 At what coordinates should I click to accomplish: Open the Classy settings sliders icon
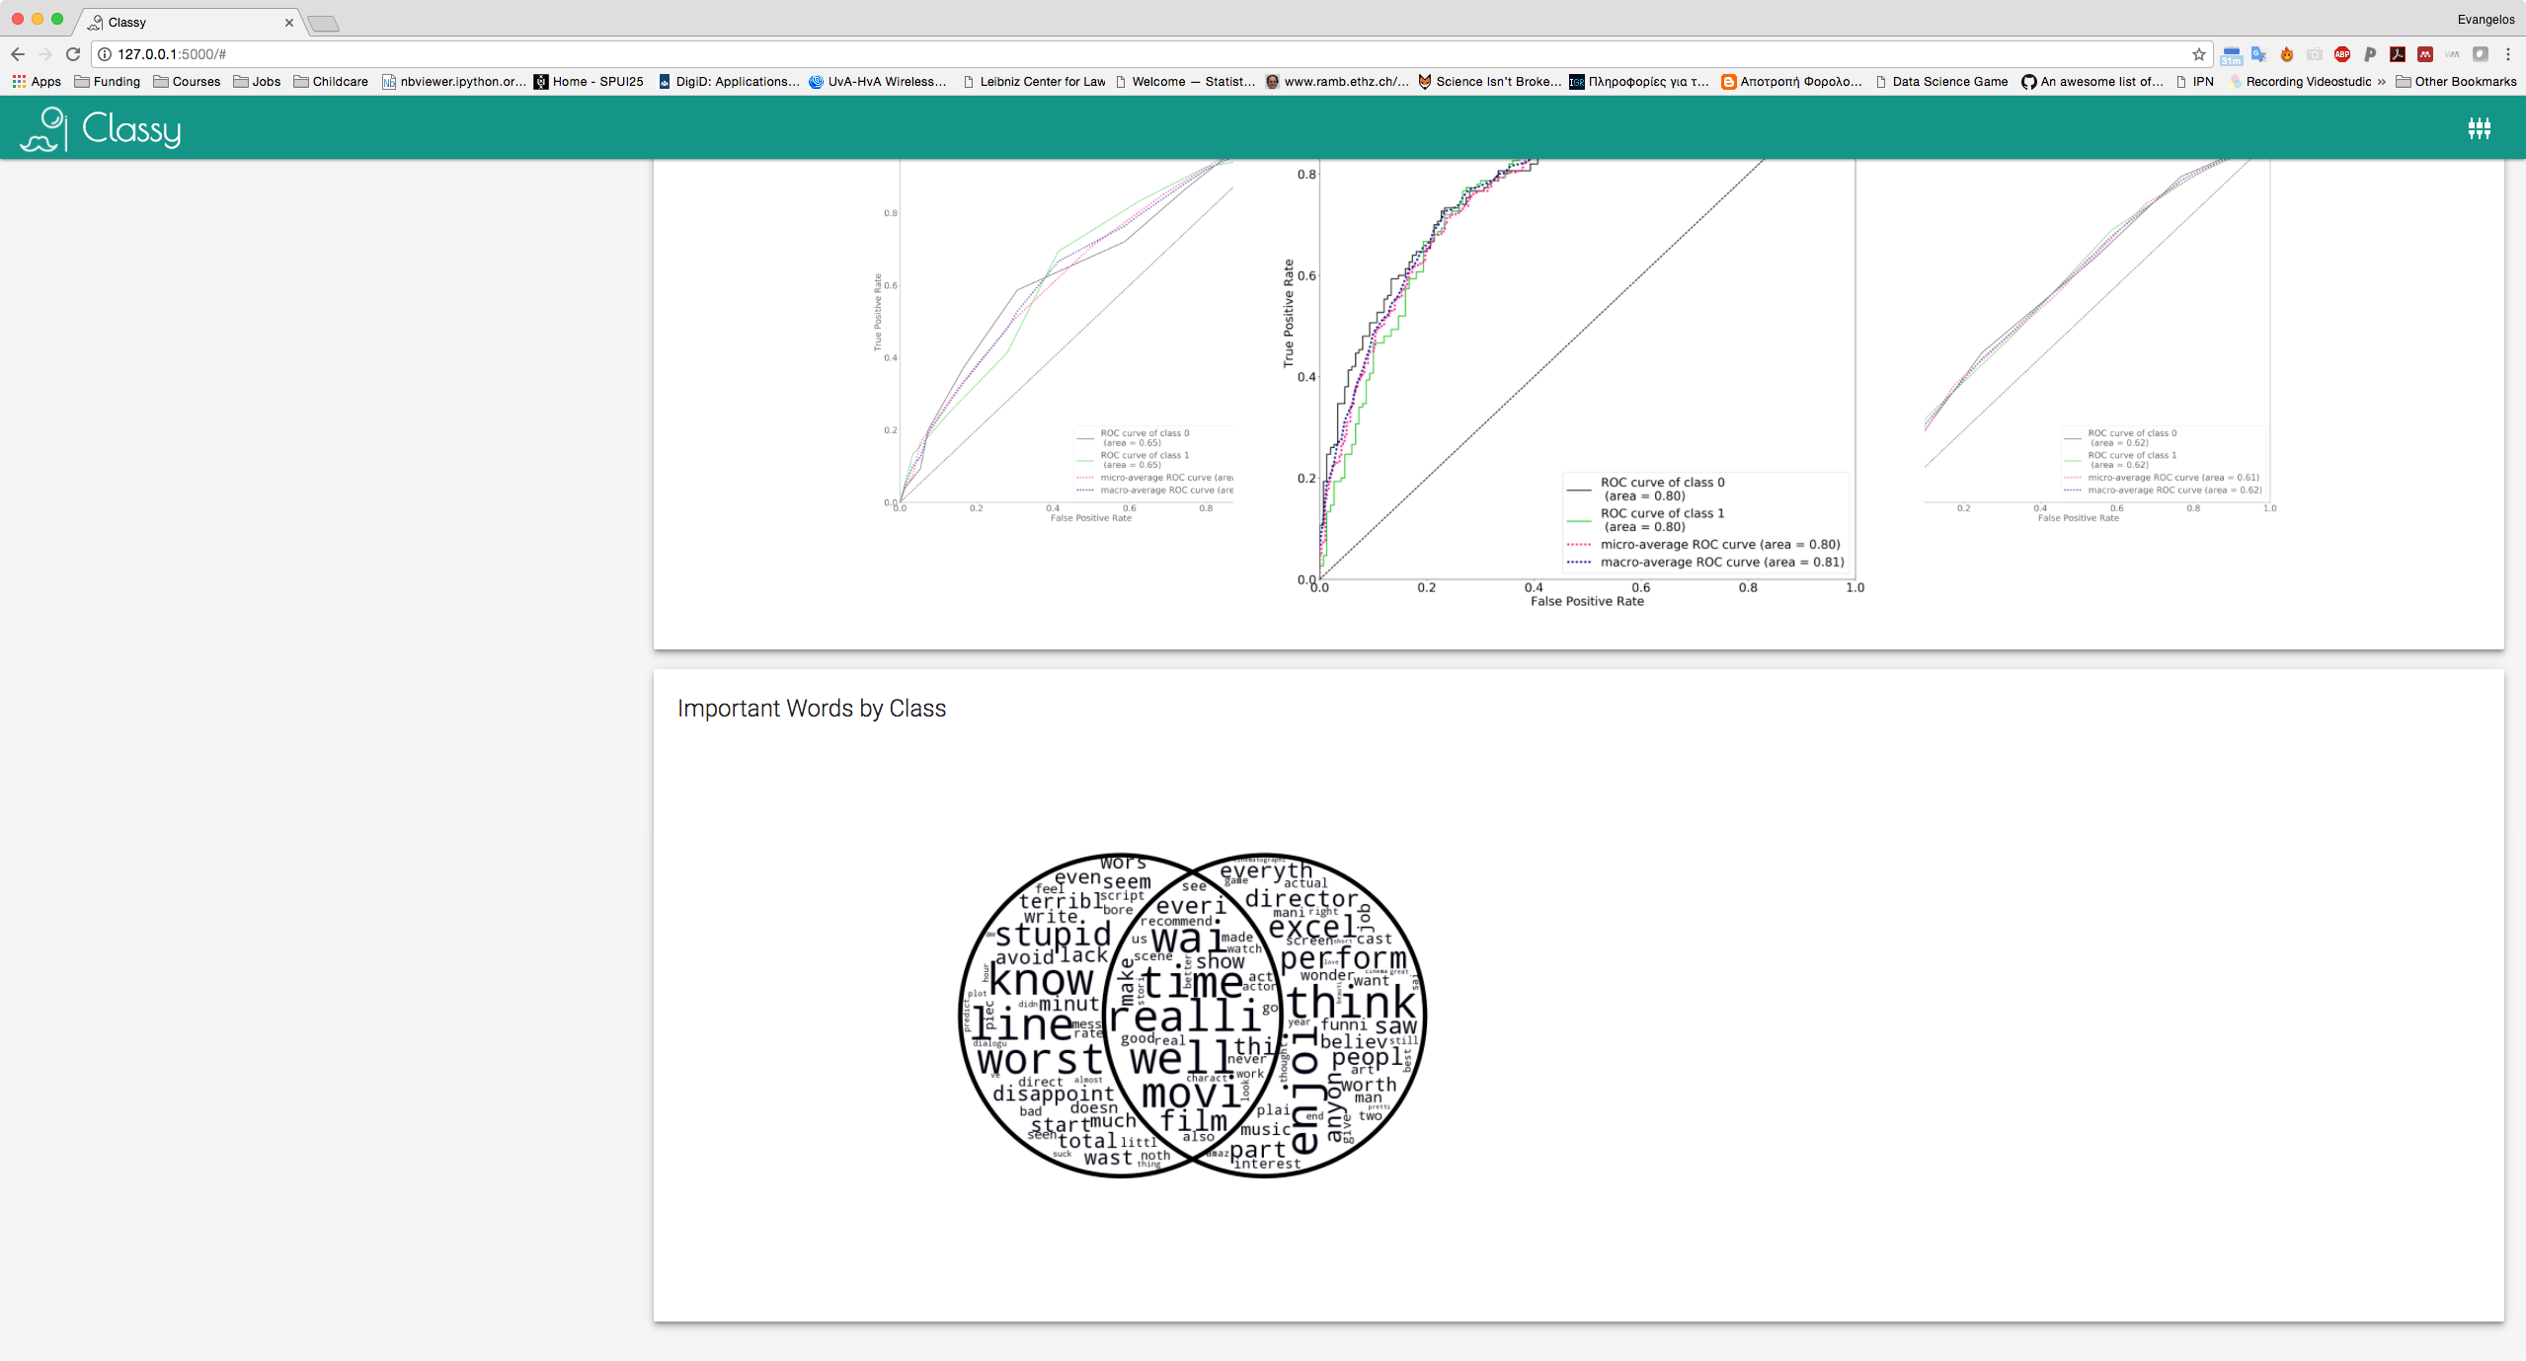2479,128
